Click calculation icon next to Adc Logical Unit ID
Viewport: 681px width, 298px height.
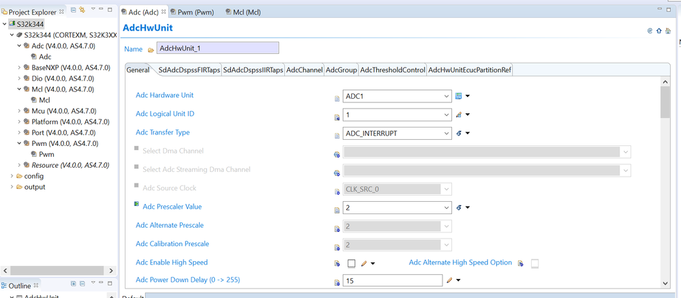tap(459, 115)
